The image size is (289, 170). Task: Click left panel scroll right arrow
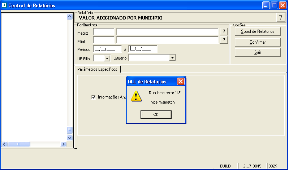63,144
